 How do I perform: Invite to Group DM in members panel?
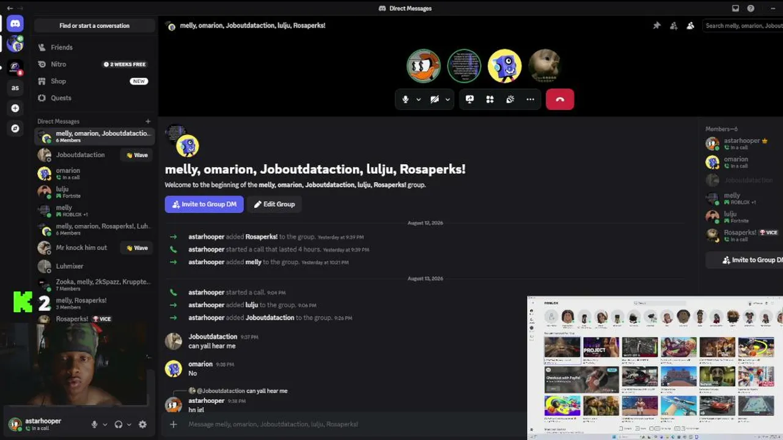[744, 260]
